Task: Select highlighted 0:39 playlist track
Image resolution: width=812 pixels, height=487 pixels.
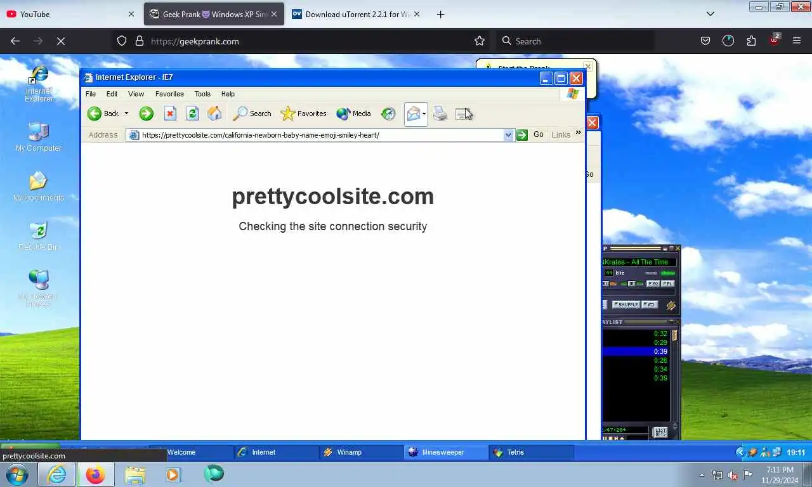Action: 636,351
